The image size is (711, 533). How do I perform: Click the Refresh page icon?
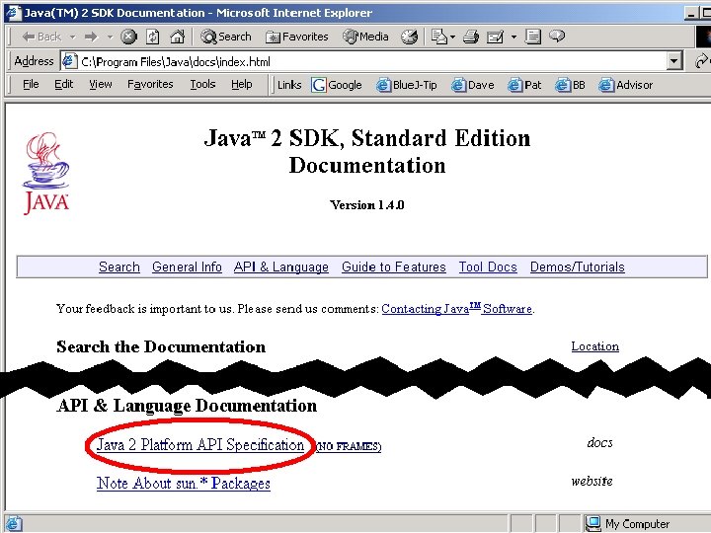[153, 37]
